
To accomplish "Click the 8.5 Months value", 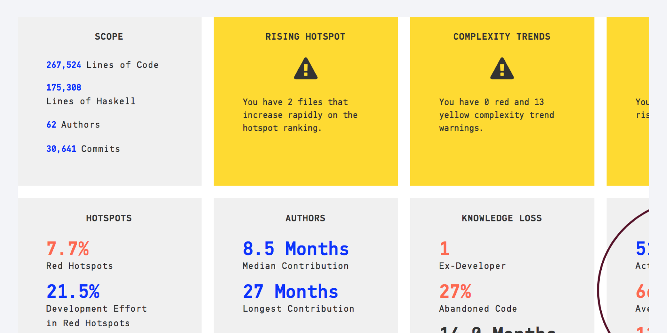I will tap(296, 249).
